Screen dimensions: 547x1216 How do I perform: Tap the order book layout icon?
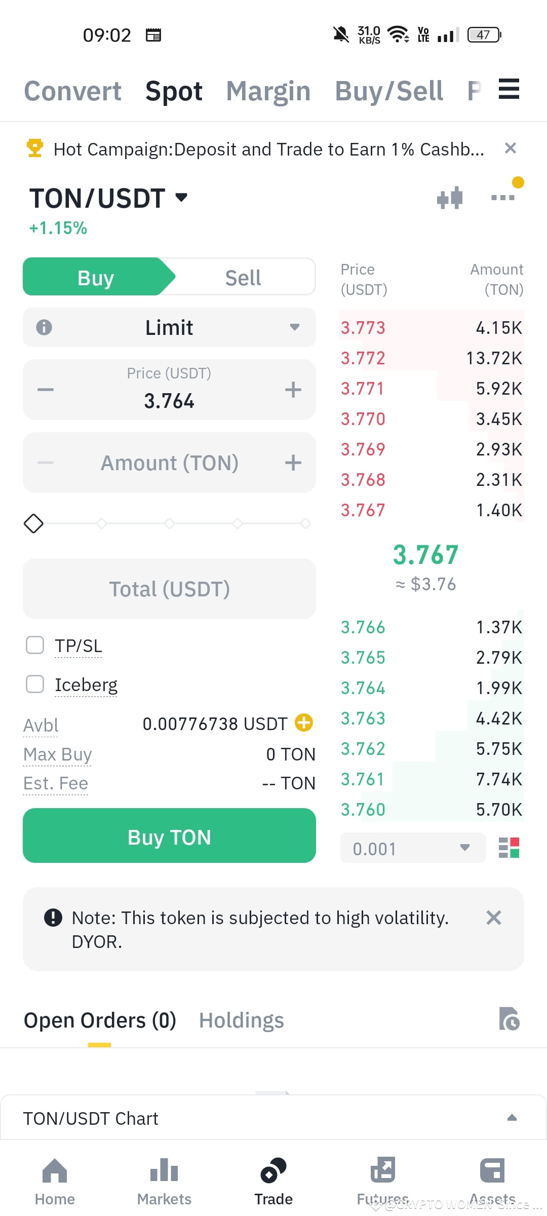pyautogui.click(x=509, y=848)
